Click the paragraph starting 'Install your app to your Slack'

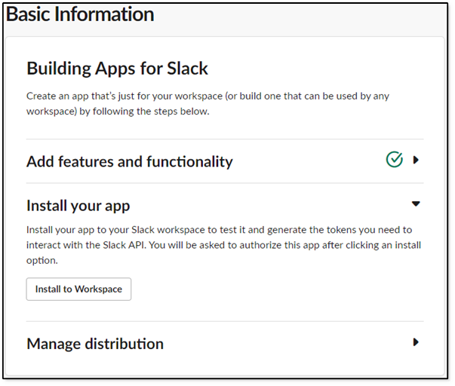[223, 245]
